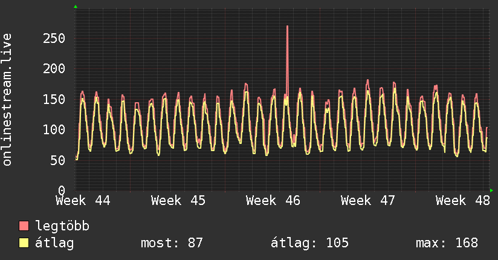This screenshot has width=498, height=260.
Task: Click the 200 y-axis value
Action: pos(54,69)
